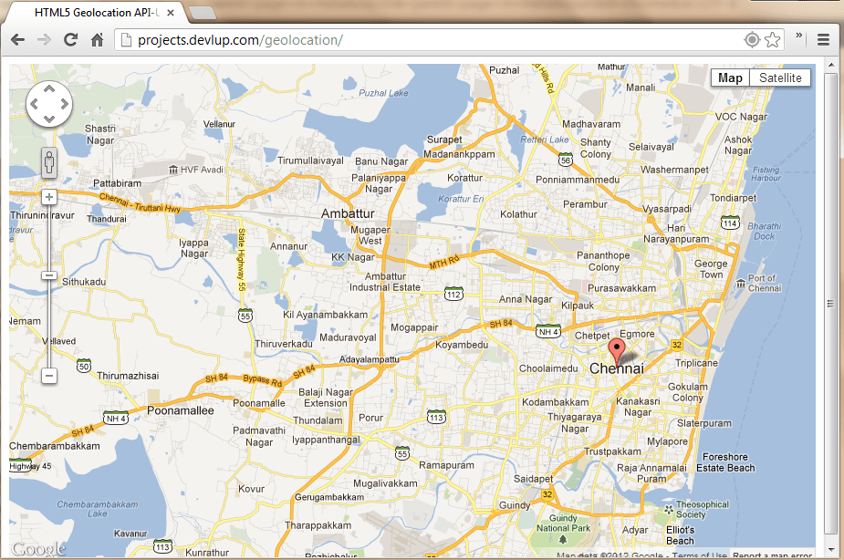This screenshot has width=844, height=560.
Task: Click the highway 50 shield near Thirumazhisai
Action: [84, 367]
